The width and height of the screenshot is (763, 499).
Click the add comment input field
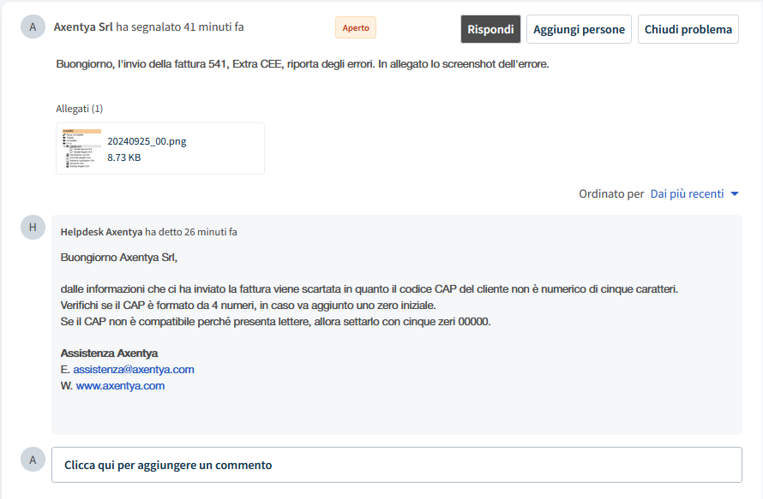point(396,465)
